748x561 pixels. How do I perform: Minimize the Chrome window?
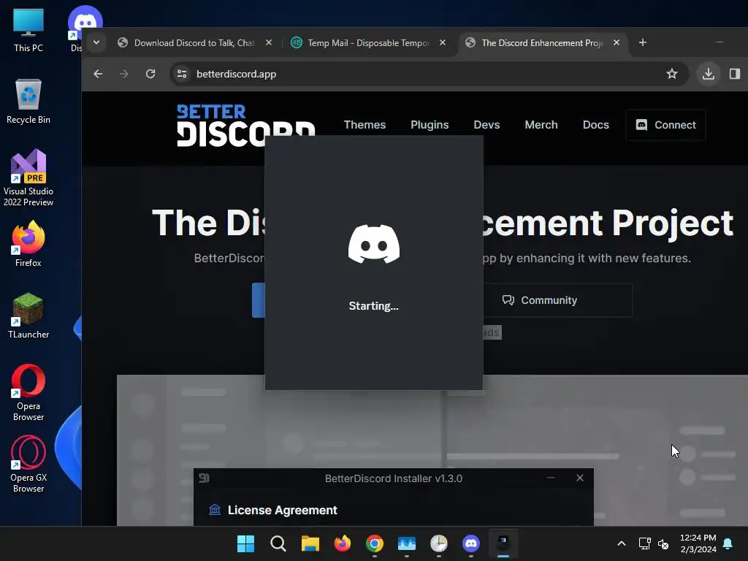tap(720, 42)
